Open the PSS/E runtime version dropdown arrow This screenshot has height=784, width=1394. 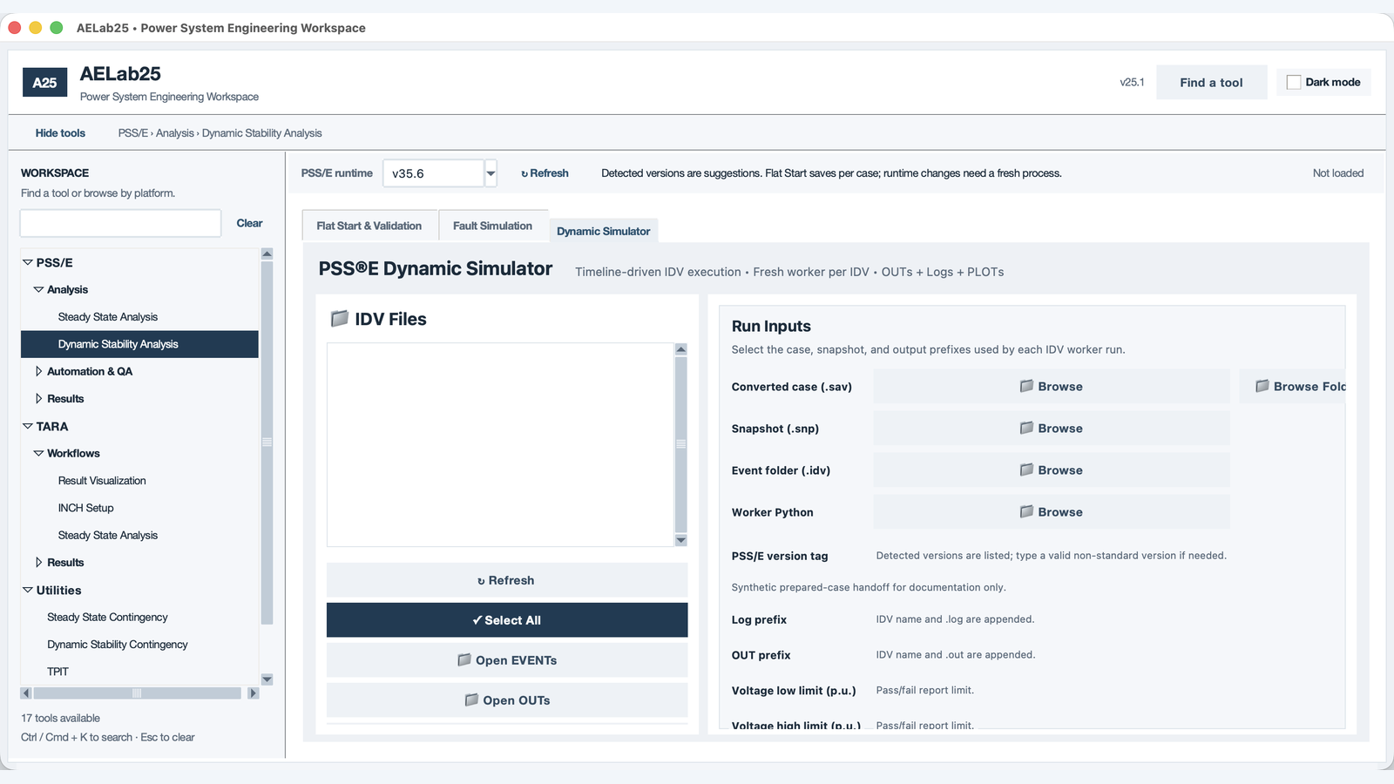tap(491, 173)
